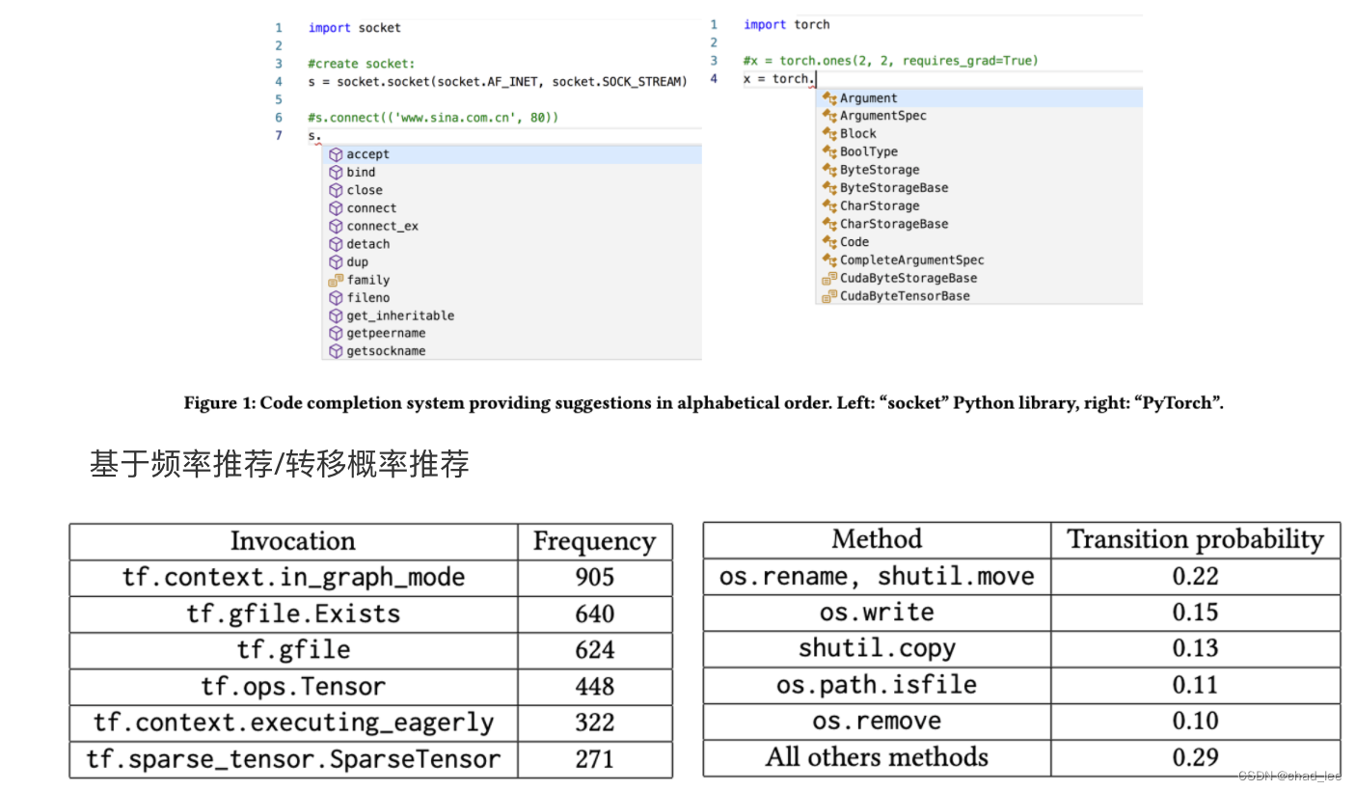Viewport: 1356px width, 791px height.
Task: Click the property icon beside family
Action: point(336,280)
